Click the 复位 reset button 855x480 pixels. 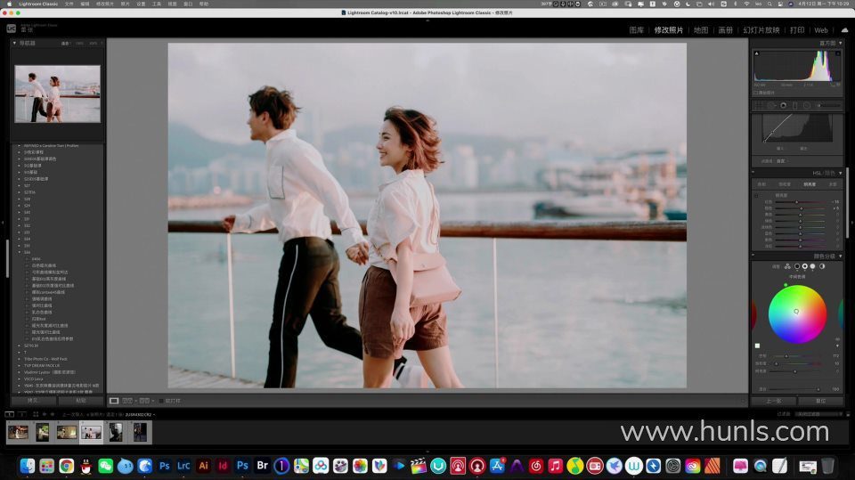820,401
